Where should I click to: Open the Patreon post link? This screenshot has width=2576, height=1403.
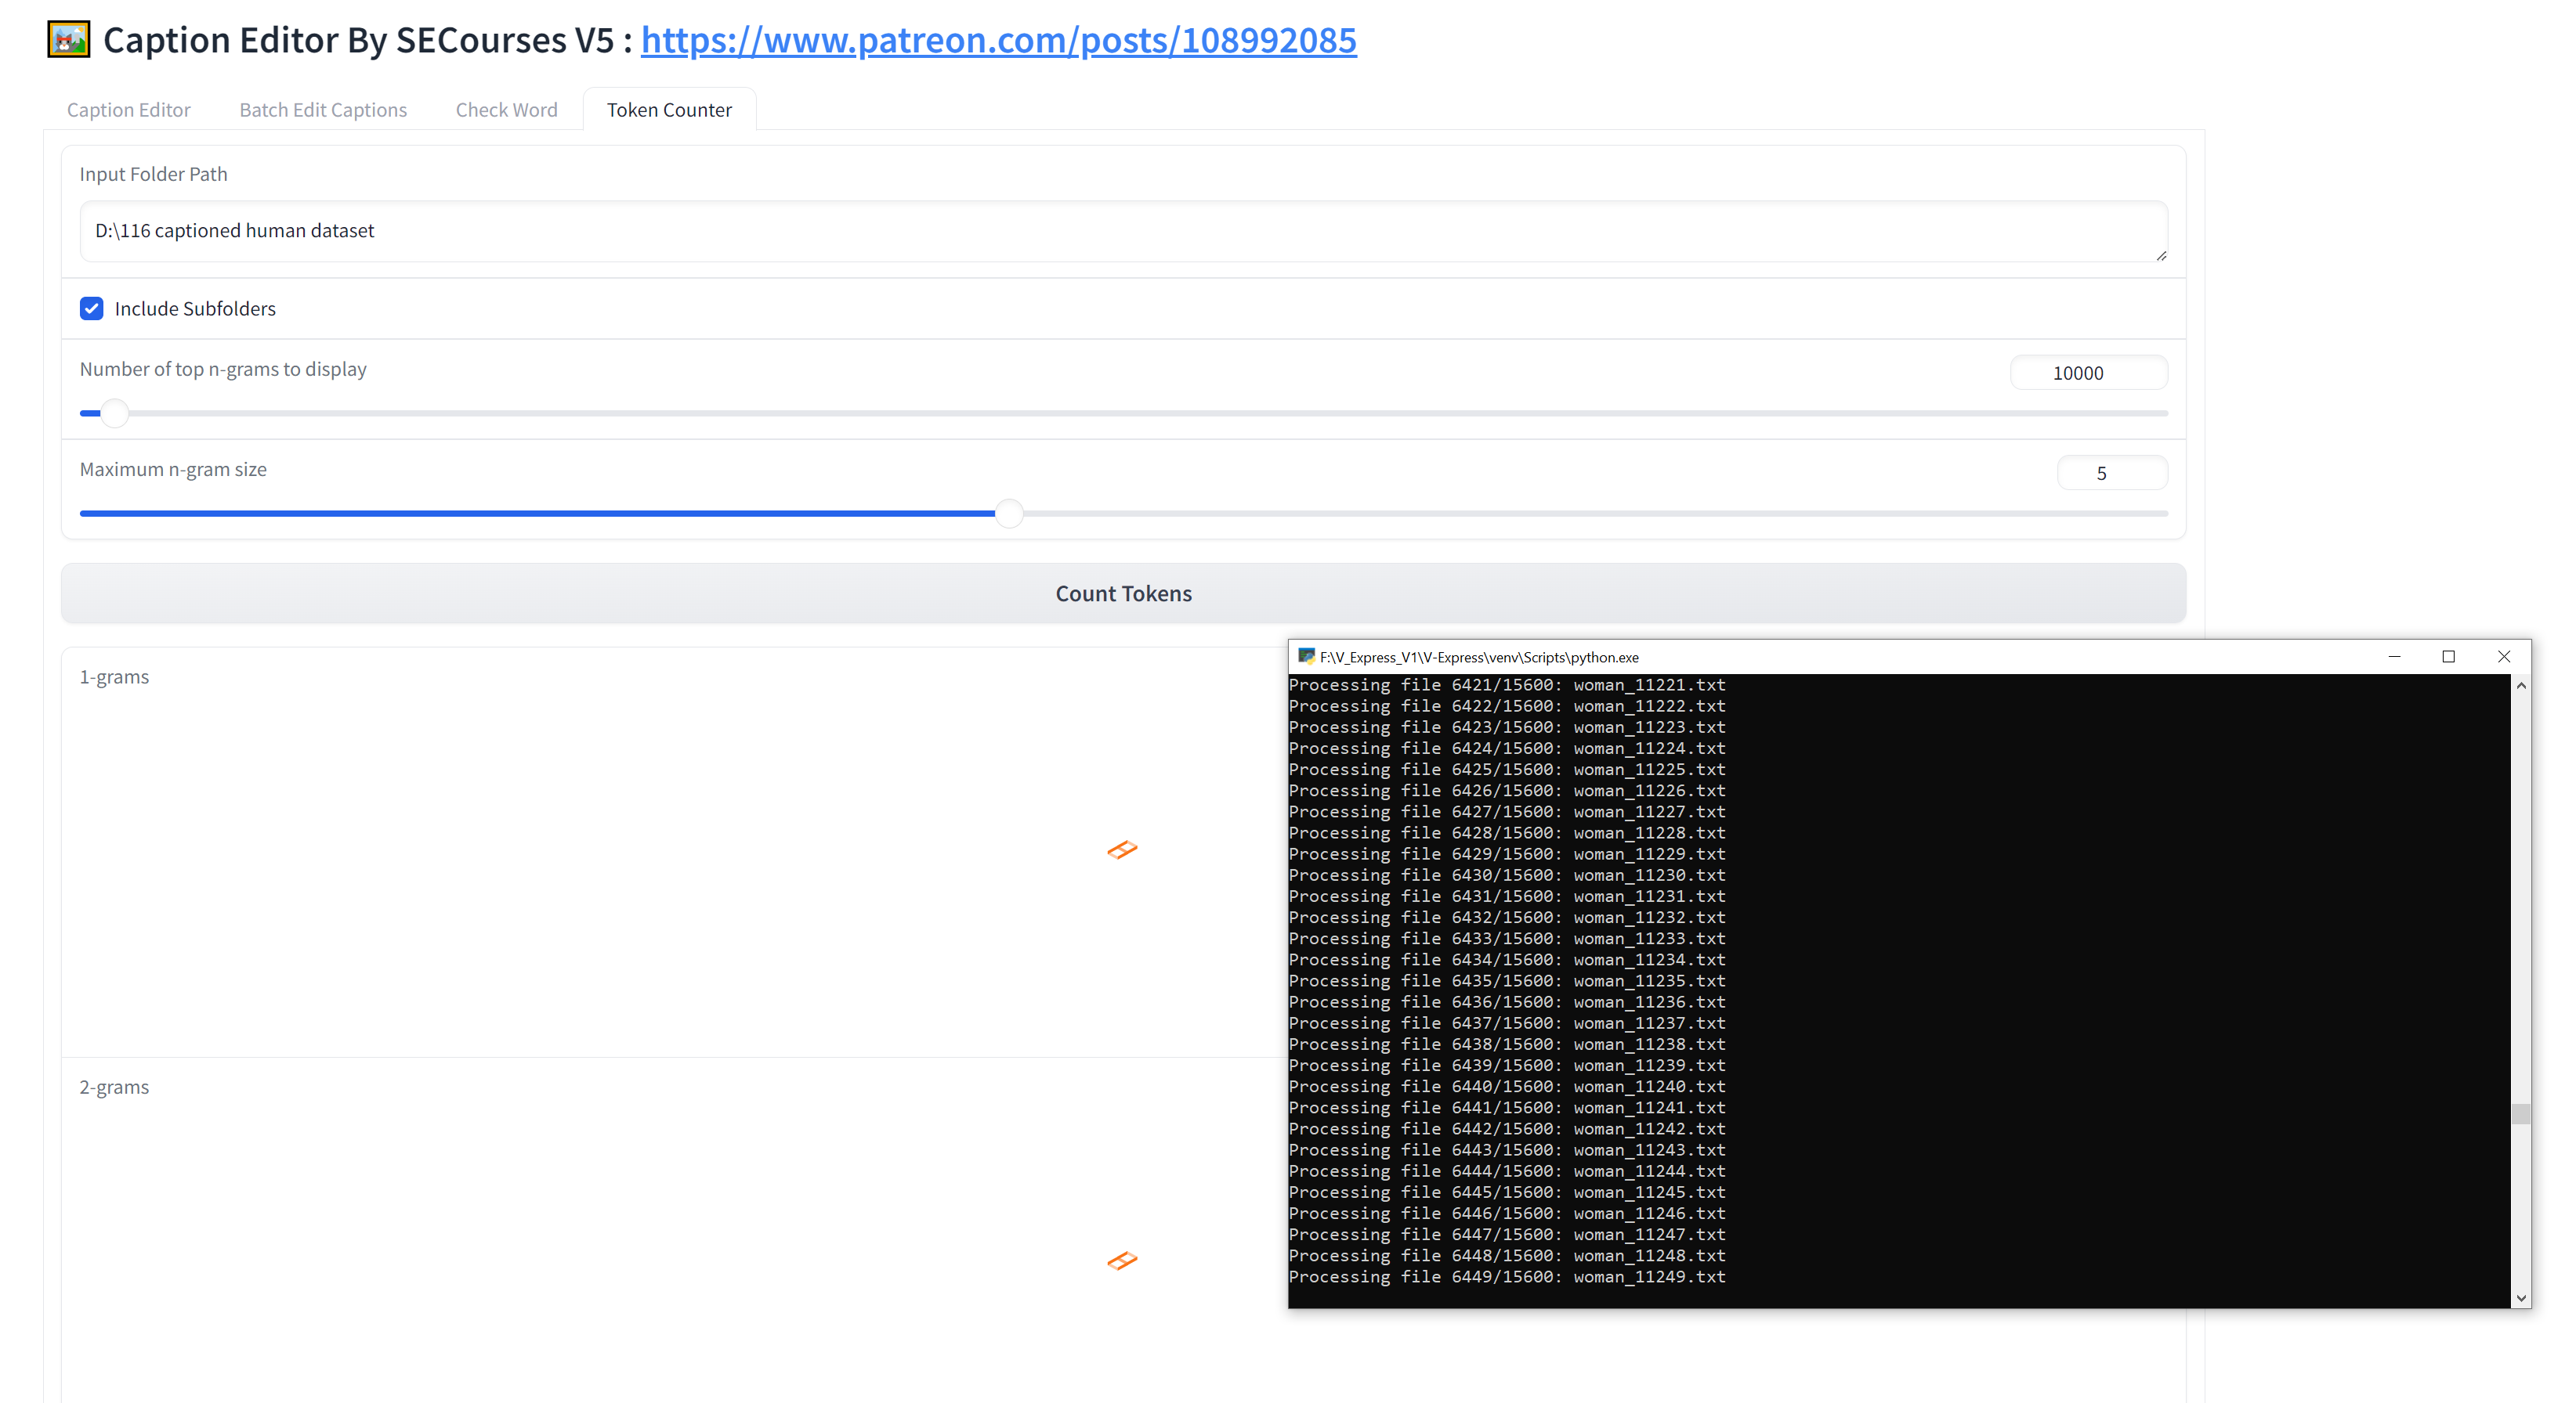point(998,40)
